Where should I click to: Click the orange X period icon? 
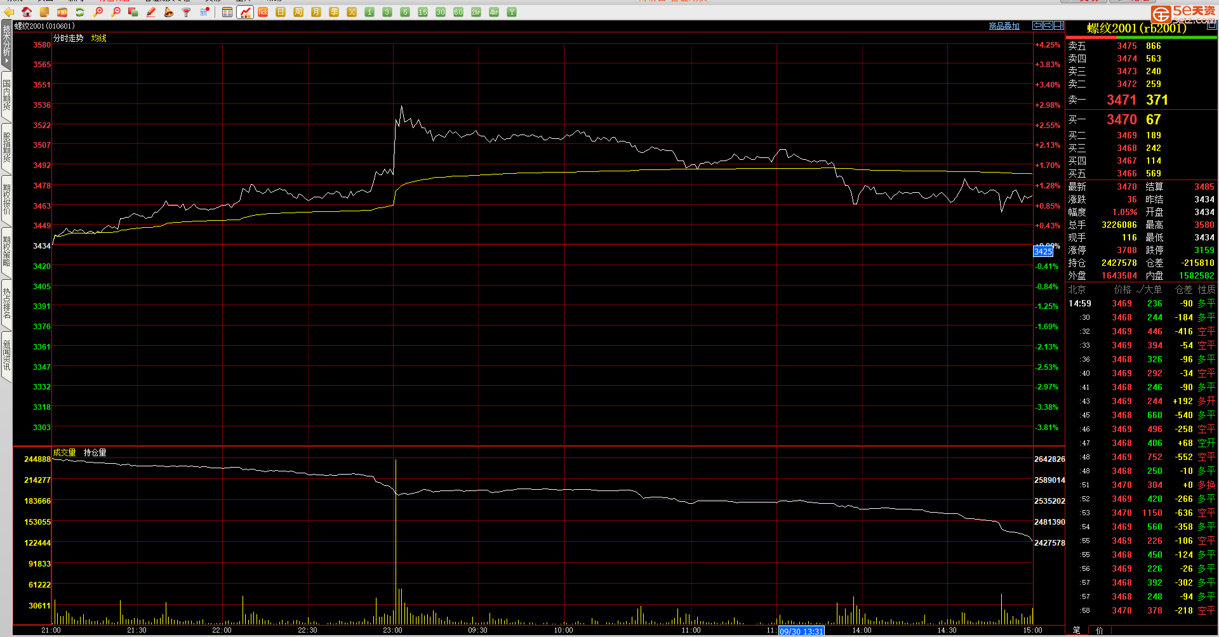click(352, 12)
